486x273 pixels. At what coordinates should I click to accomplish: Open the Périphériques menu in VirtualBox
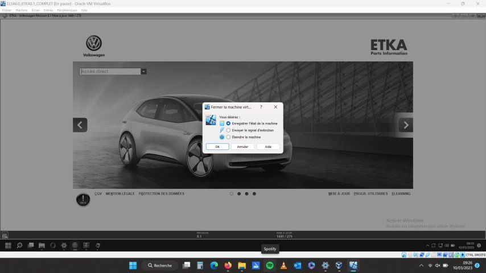[67, 10]
